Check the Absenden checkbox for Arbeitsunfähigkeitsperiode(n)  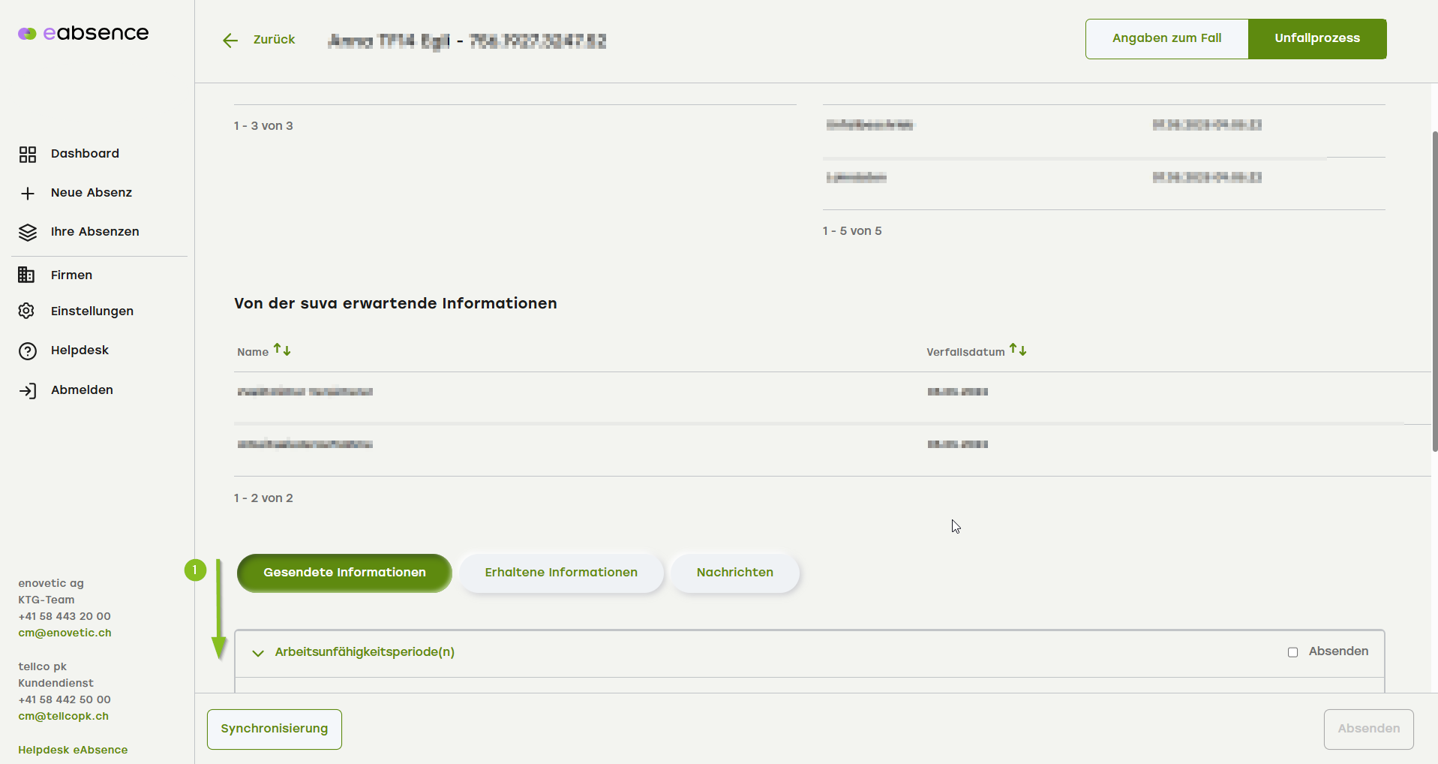[1292, 652]
